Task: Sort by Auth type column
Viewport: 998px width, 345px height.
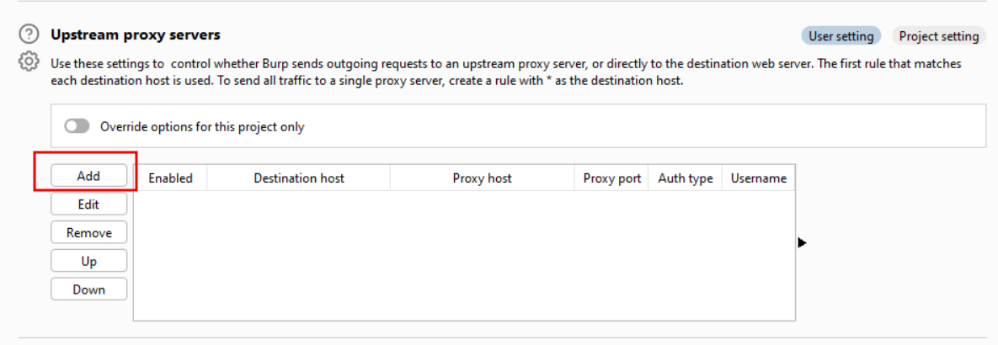Action: pos(685,178)
